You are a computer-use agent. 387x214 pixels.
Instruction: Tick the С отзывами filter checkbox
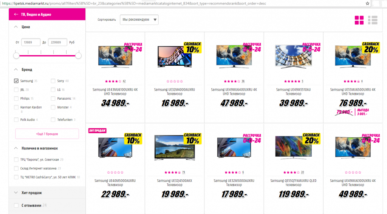(x=16, y=205)
